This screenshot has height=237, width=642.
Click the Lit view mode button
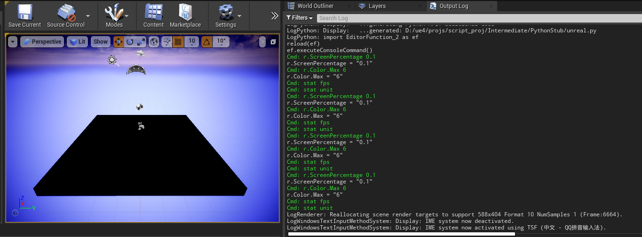click(x=77, y=42)
